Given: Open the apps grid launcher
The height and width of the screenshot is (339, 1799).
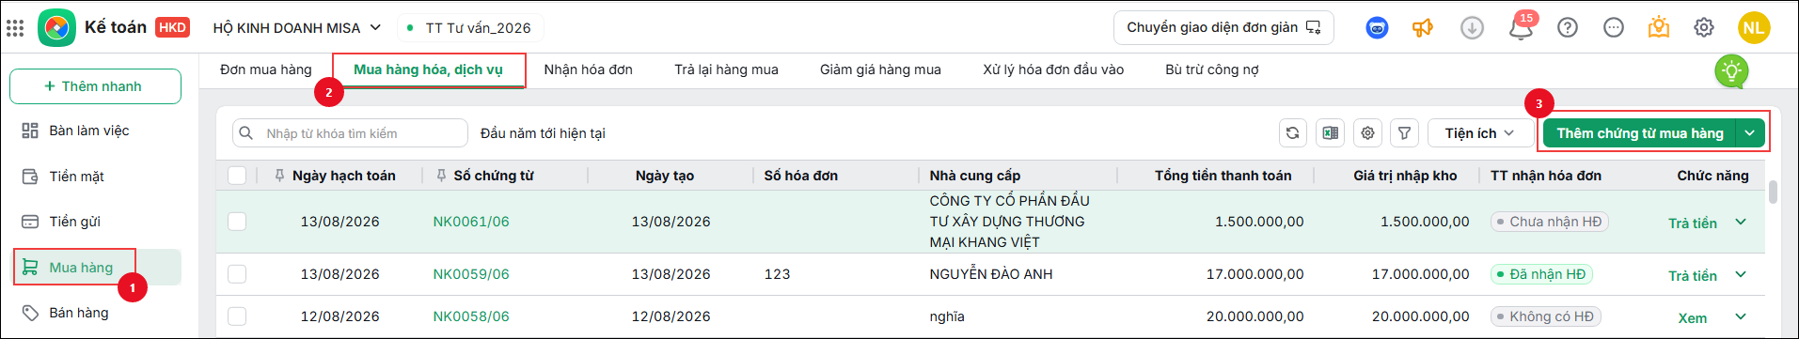Looking at the screenshot, I should 15,27.
